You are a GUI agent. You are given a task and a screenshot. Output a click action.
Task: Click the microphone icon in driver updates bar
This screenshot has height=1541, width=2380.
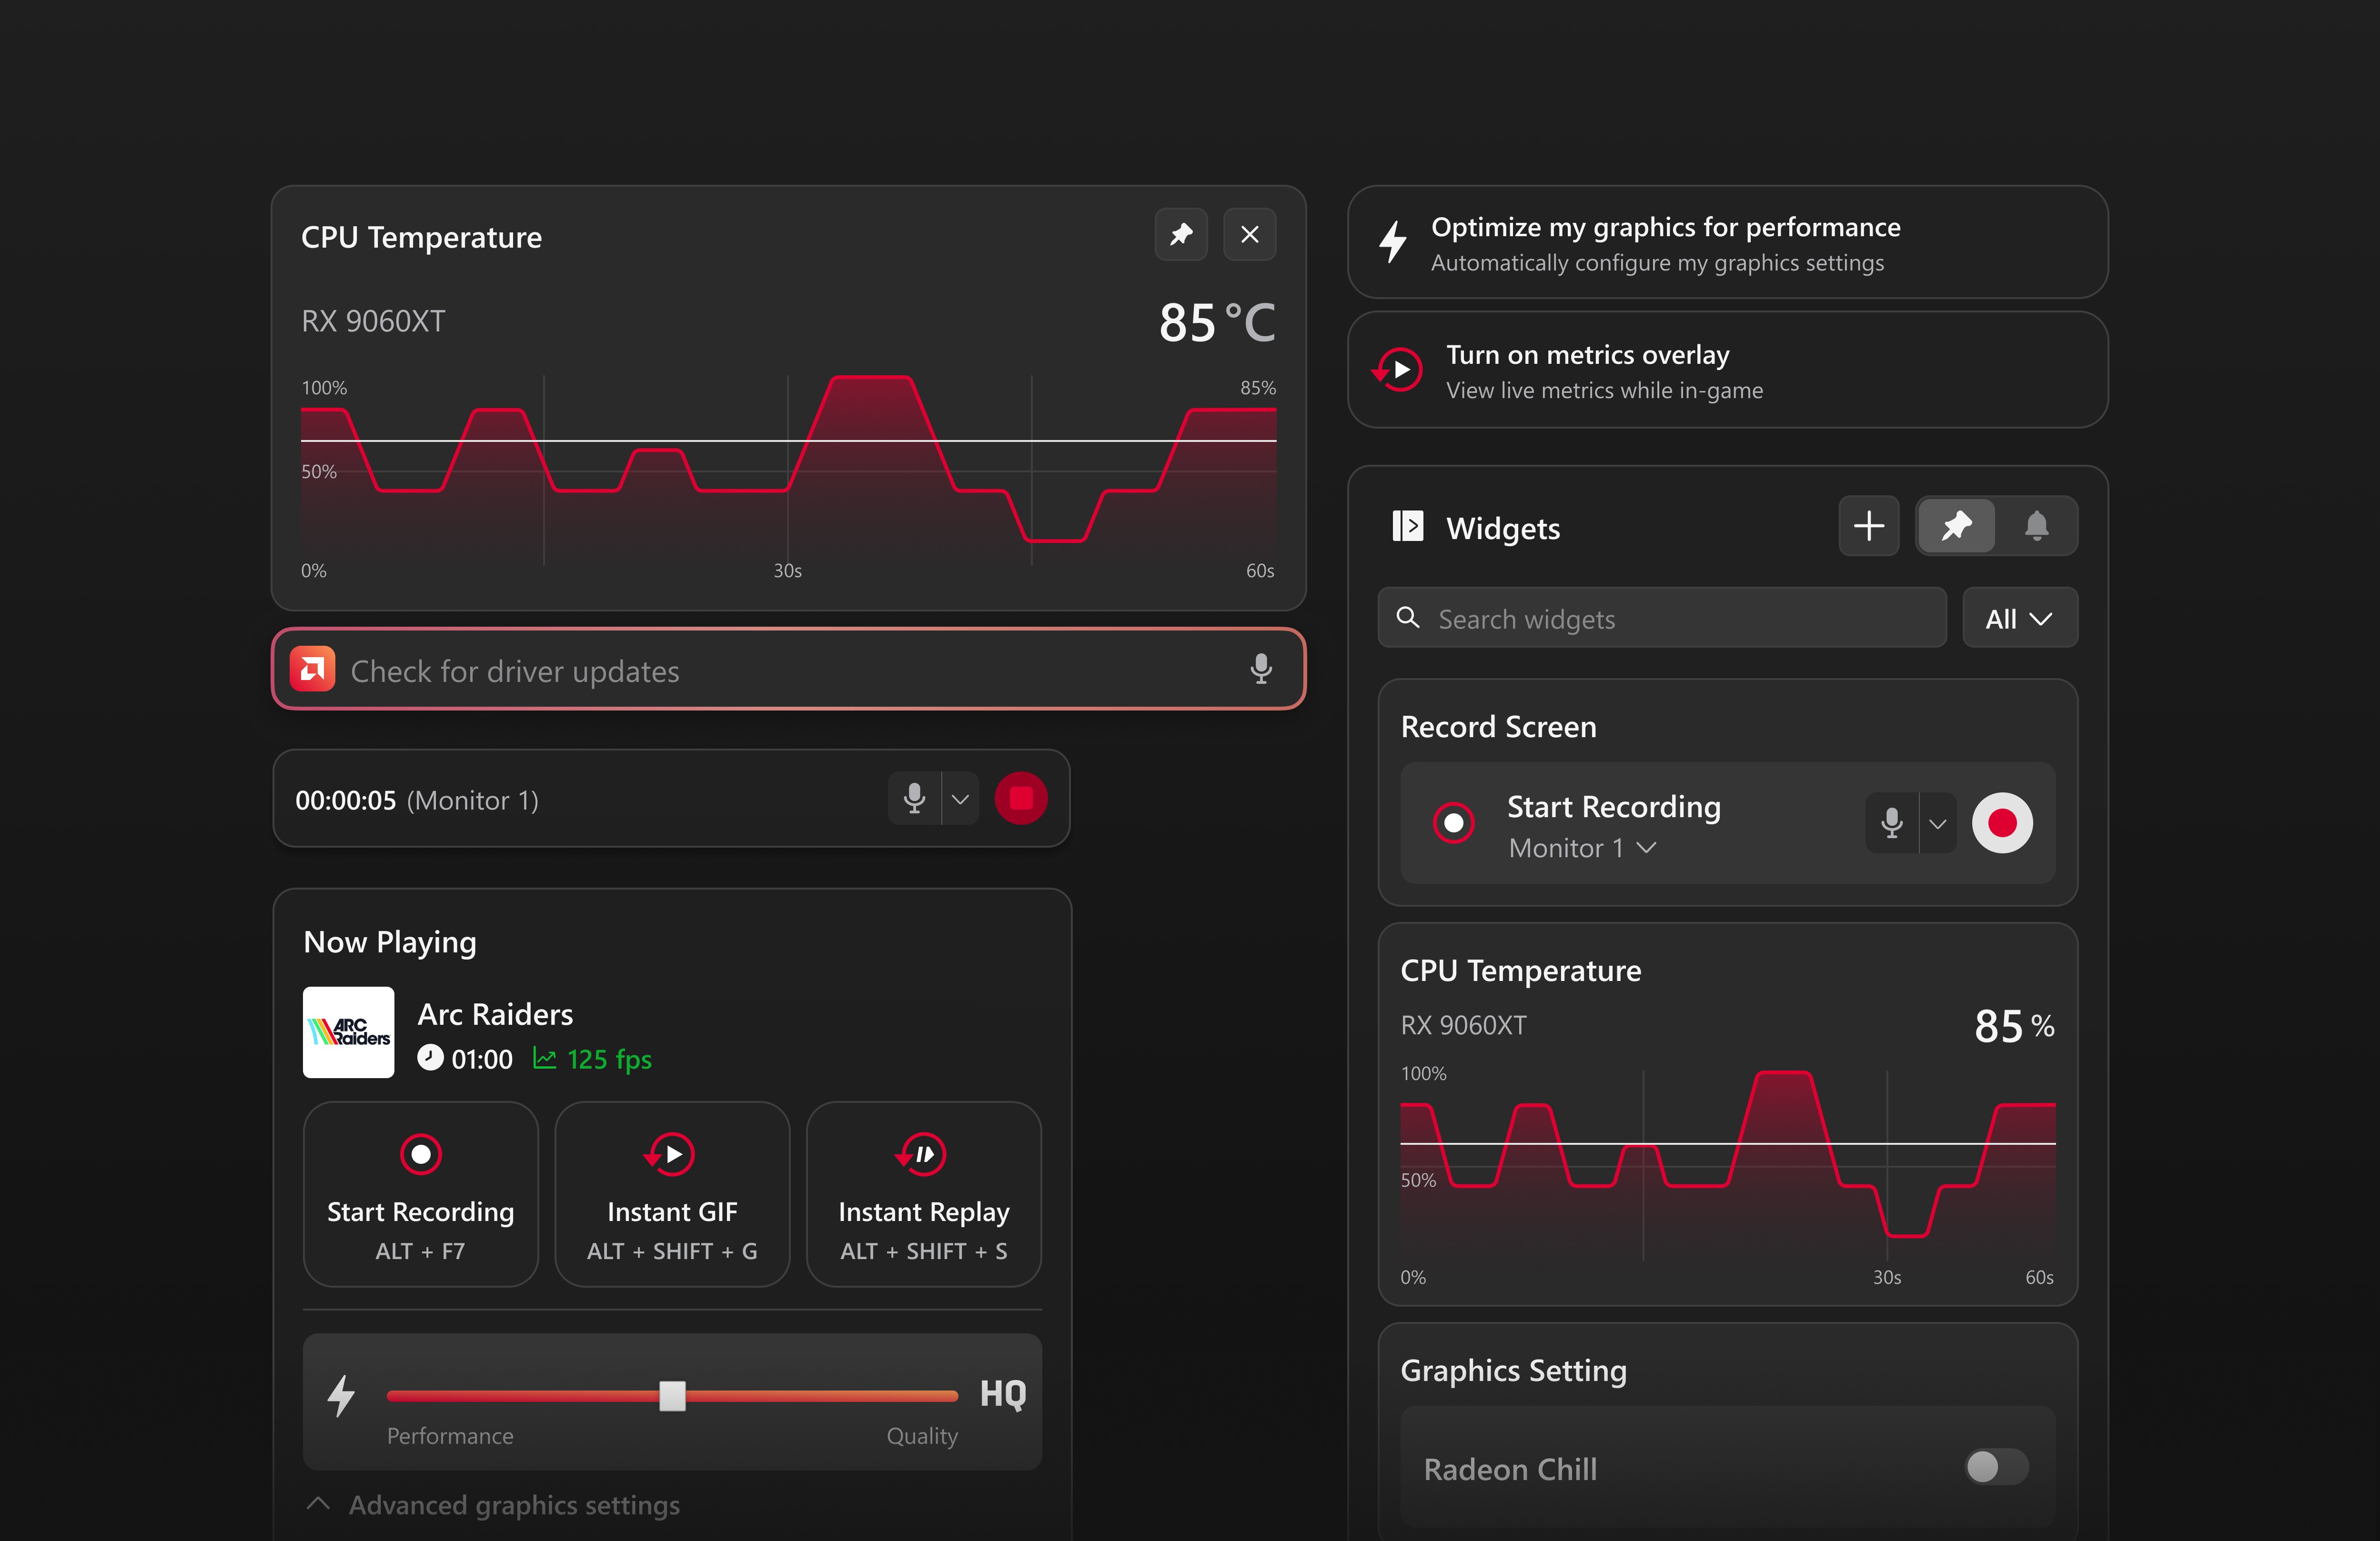(x=1261, y=670)
